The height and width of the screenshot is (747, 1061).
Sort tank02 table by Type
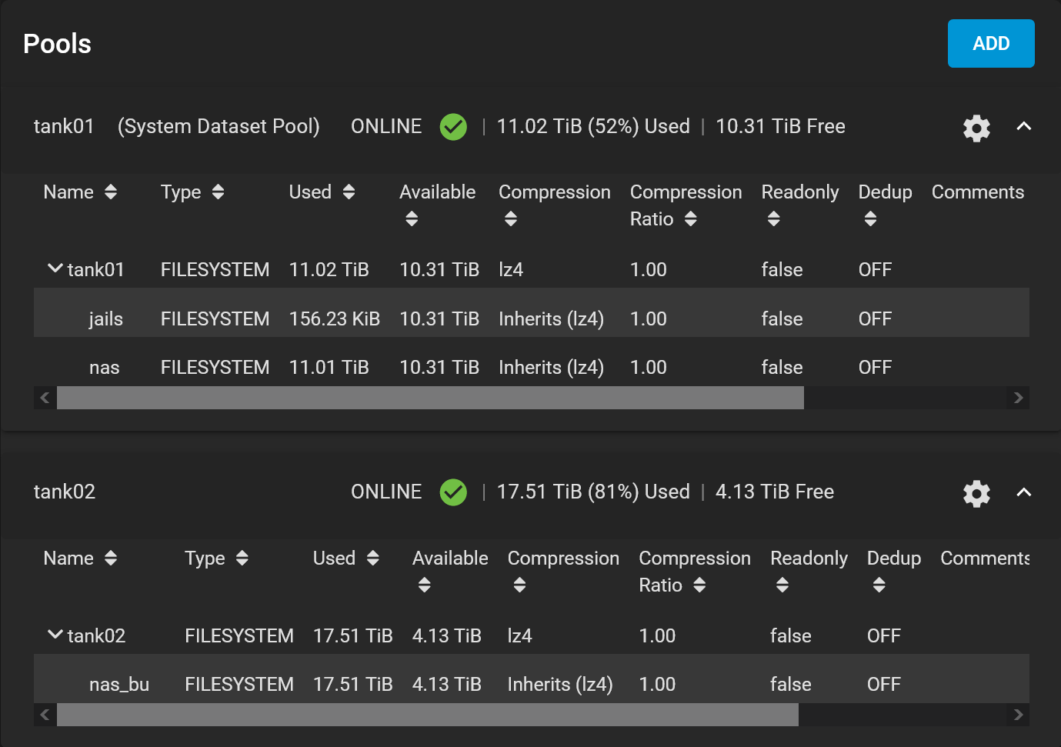click(242, 559)
